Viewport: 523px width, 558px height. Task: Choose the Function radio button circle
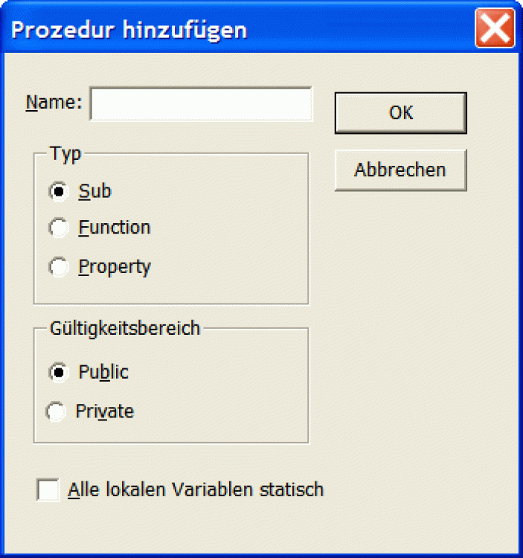pos(59,228)
